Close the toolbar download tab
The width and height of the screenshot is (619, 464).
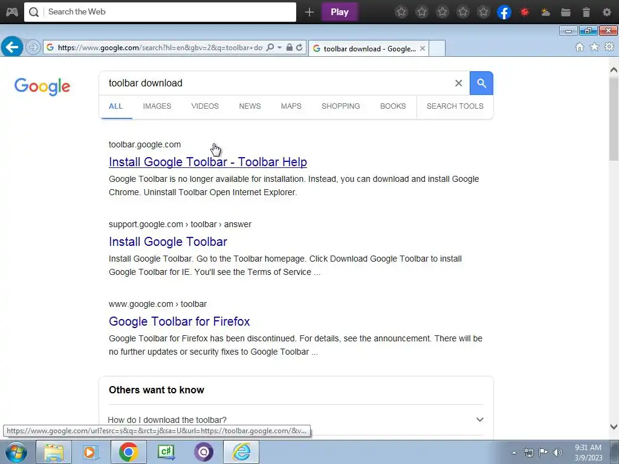click(x=423, y=48)
